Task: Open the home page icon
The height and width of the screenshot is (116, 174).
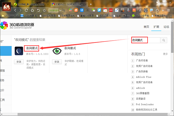Action: pyautogui.click(x=32, y=10)
